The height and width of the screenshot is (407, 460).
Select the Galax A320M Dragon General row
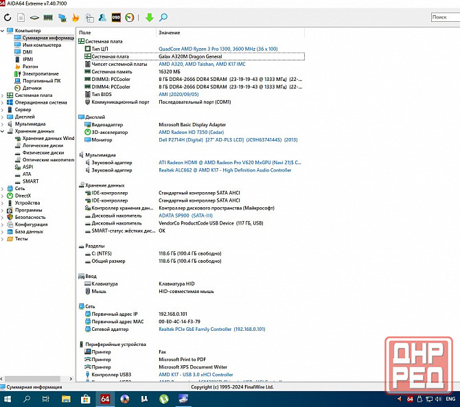click(x=194, y=56)
